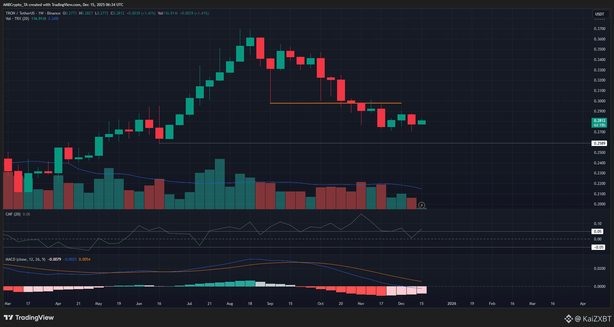Click the 0.2812 current price tag
This screenshot has width=614, height=327.
click(600, 121)
